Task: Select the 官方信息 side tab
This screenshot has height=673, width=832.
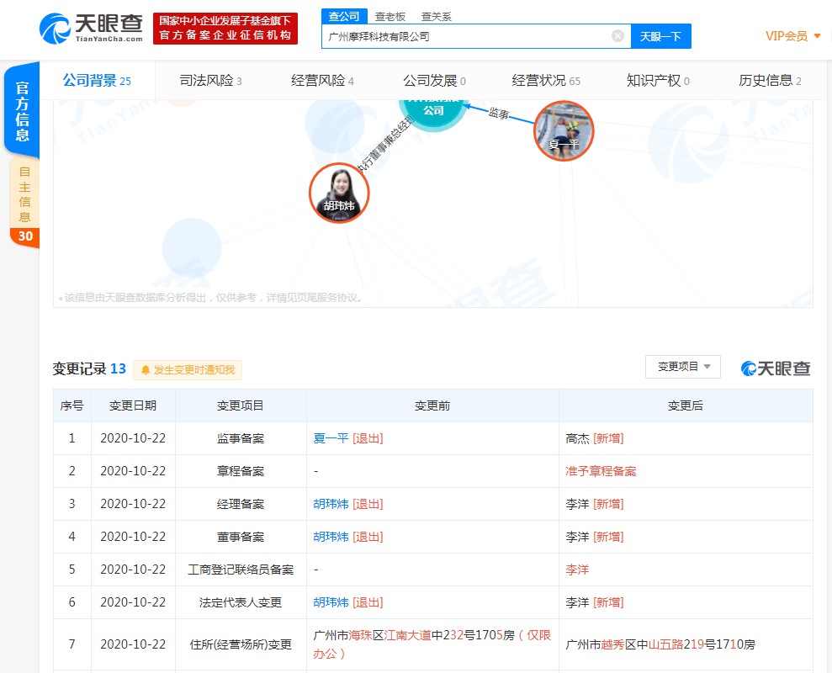Action: click(22, 110)
